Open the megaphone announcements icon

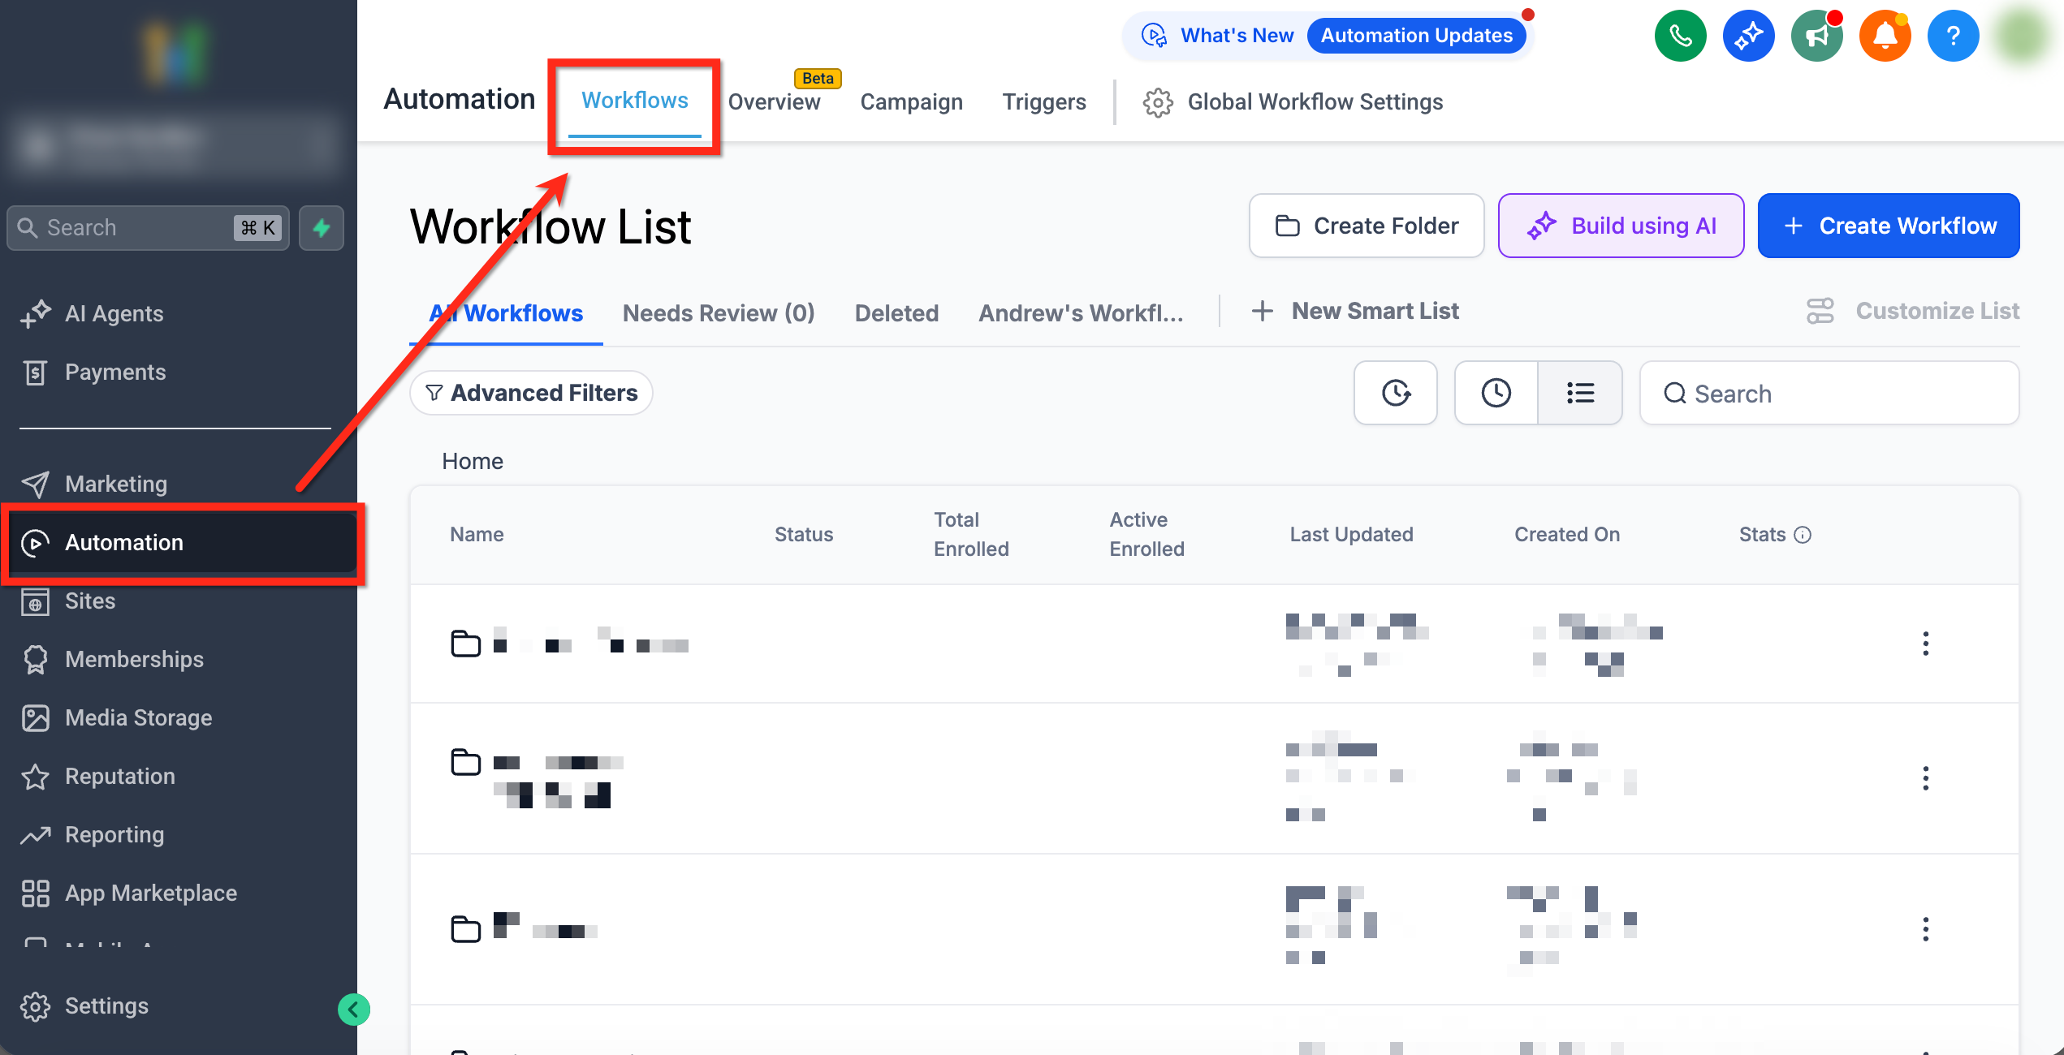click(x=1816, y=36)
